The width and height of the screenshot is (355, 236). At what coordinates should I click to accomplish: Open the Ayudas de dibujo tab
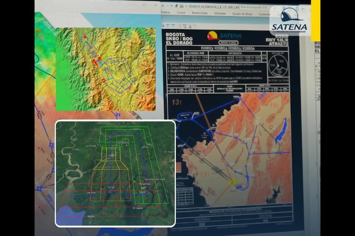coord(243,13)
